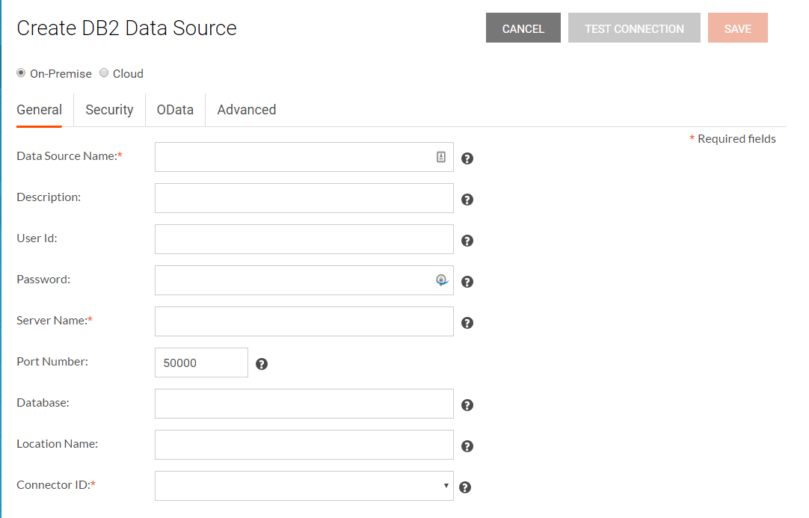The width and height of the screenshot is (809, 518).
Task: Select the On-Premise radio button
Action: 21,73
